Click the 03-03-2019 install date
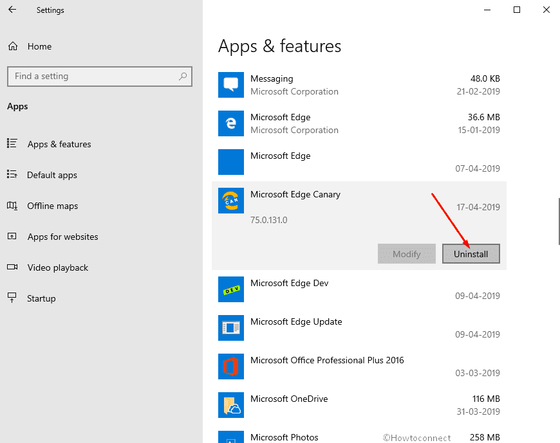This screenshot has width=560, height=443. pos(478,373)
